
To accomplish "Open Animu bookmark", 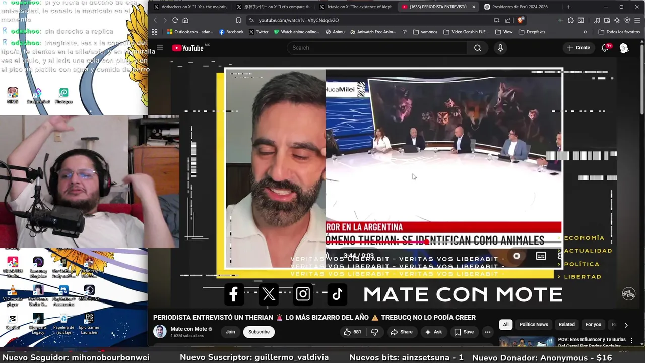I will (x=335, y=32).
